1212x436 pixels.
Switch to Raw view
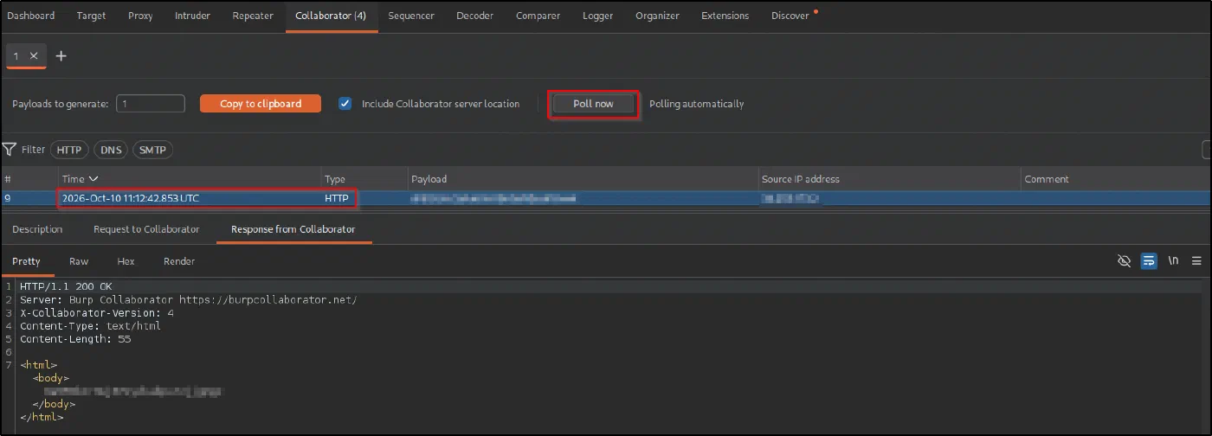click(79, 261)
